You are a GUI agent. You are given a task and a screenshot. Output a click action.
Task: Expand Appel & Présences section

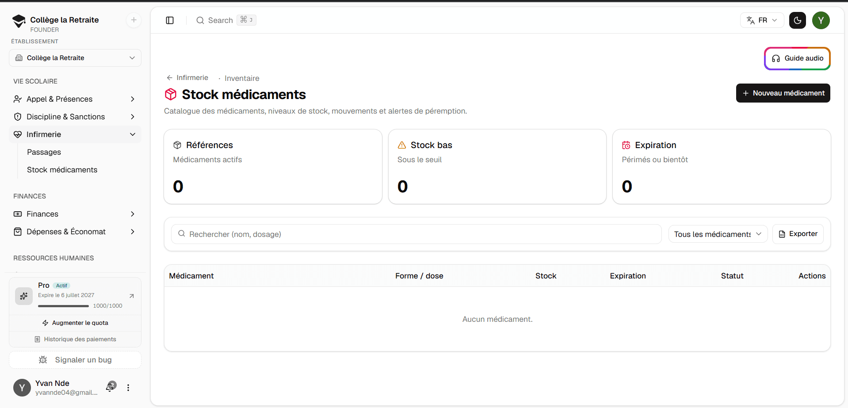[75, 99]
